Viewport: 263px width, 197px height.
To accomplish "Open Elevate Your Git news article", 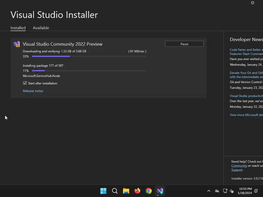I will click(x=246, y=75).
